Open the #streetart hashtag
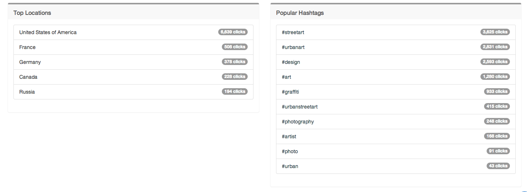This screenshot has height=192, width=527. [x=293, y=32]
